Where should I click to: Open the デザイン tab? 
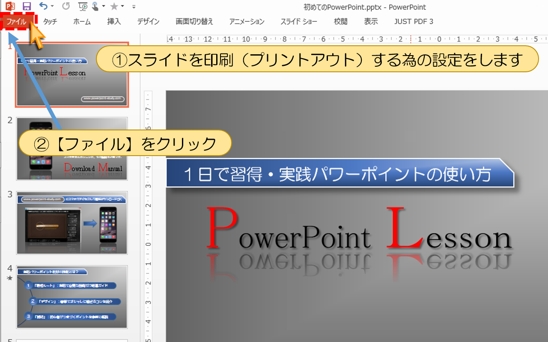148,21
